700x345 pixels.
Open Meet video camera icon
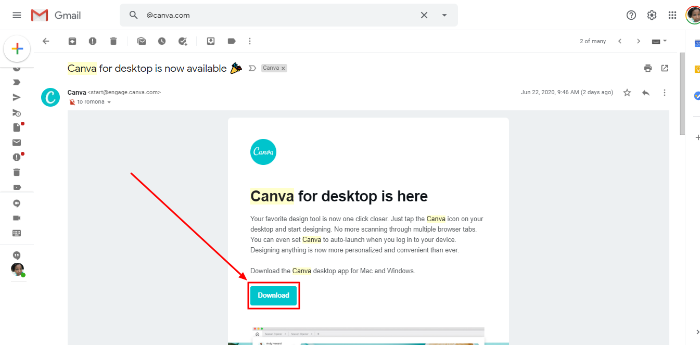(x=17, y=218)
